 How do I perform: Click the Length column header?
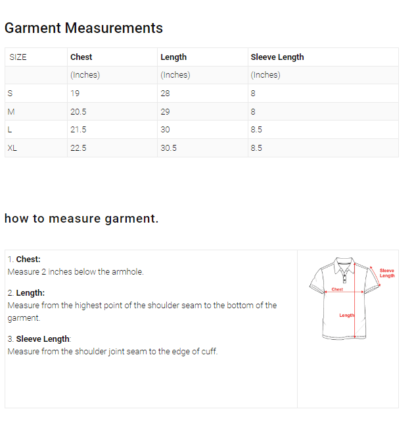coord(173,57)
